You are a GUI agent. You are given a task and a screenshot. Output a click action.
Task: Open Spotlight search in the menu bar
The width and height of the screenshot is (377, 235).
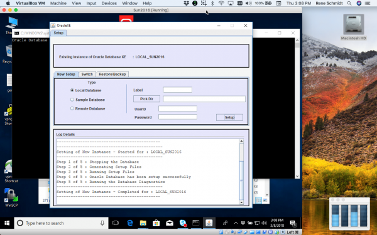[349, 3]
